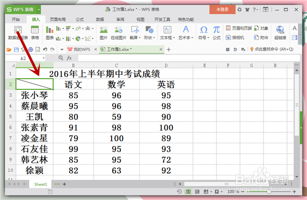The width and height of the screenshot is (307, 200).
Task: Click the 未登录 login button
Action: click(x=222, y=9)
